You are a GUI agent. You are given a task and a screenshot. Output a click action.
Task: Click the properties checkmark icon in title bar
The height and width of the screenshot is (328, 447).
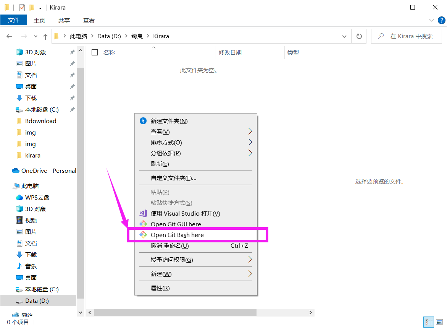[x=22, y=7]
